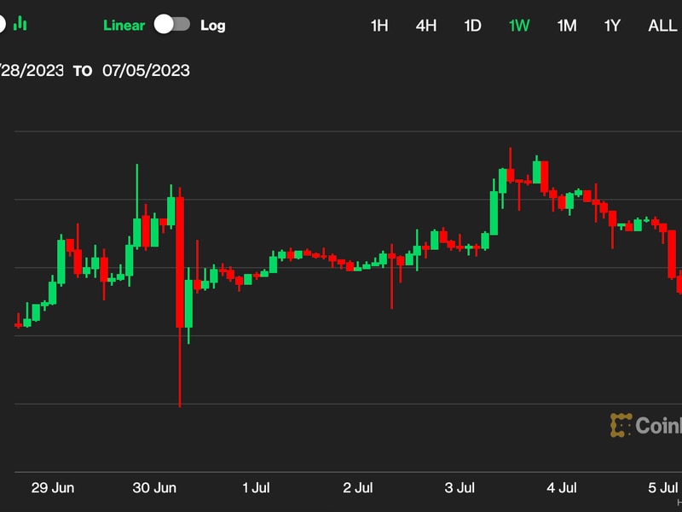Click the 29 Jun axis label

tap(53, 487)
